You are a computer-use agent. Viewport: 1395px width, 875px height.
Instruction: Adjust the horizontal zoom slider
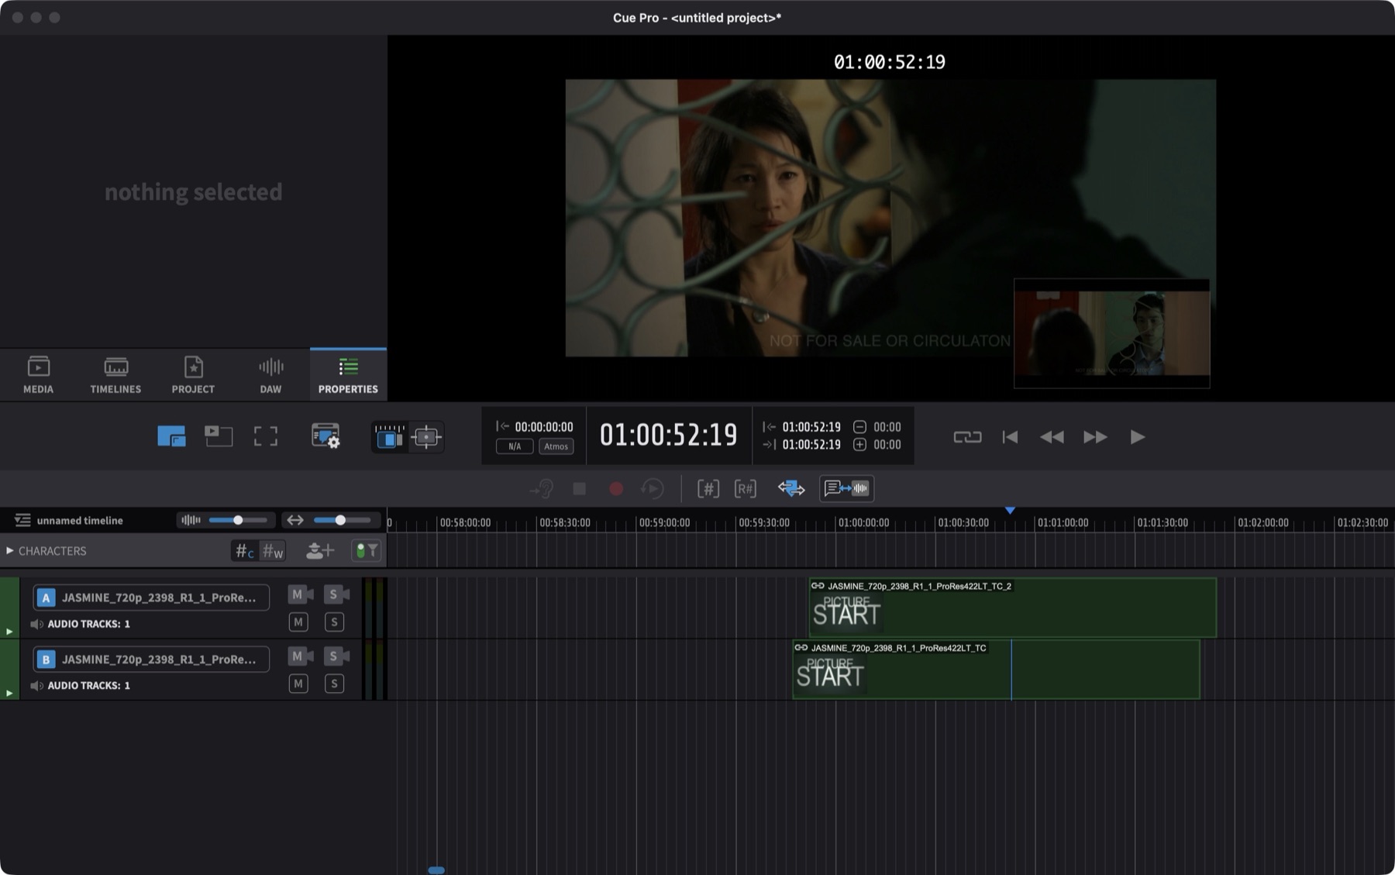342,520
